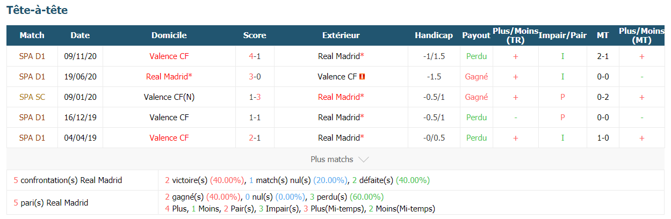Screen dimensions: 671x219
Task: Click the Payout column header
Action: pos(477,35)
